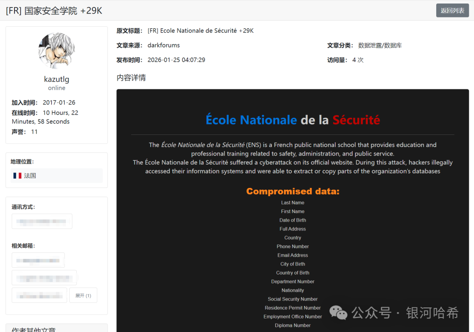This screenshot has width=474, height=332.
Task: Click the École Nationale de la Sécurité headline
Action: click(293, 120)
